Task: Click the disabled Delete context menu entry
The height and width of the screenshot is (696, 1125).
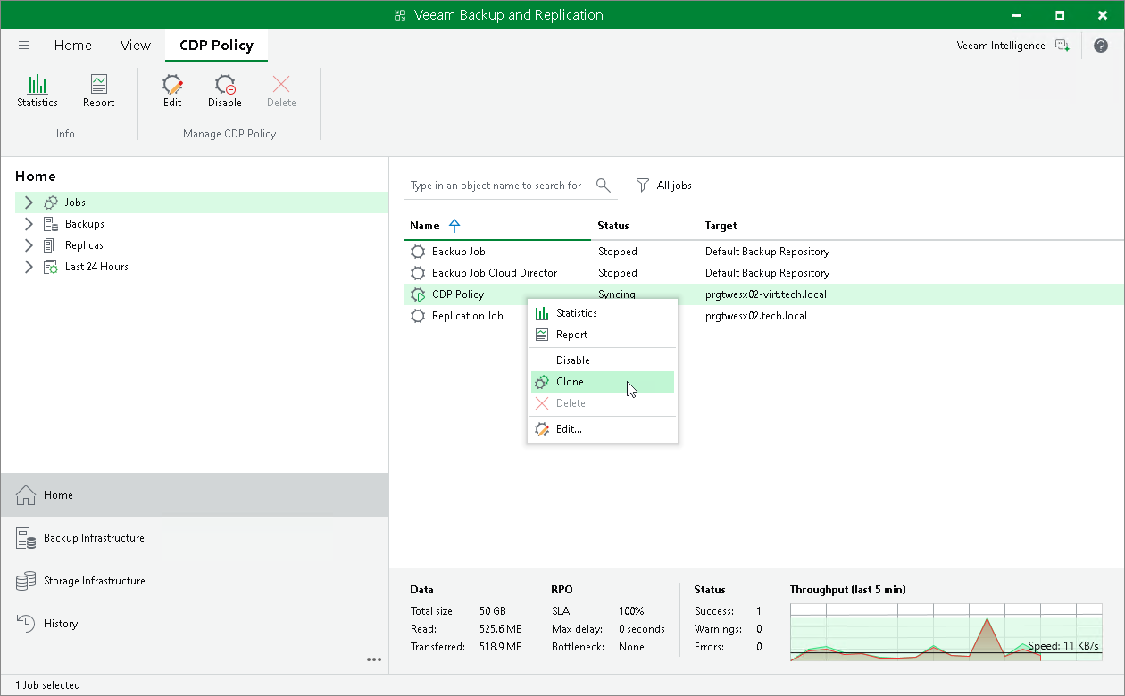Action: tap(603, 403)
